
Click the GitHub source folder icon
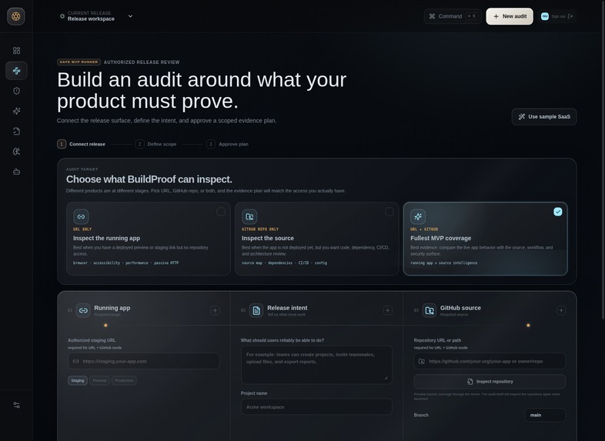429,311
